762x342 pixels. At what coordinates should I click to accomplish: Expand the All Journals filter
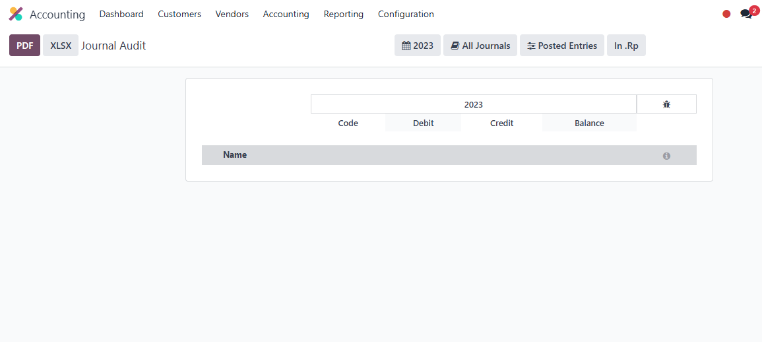[480, 46]
